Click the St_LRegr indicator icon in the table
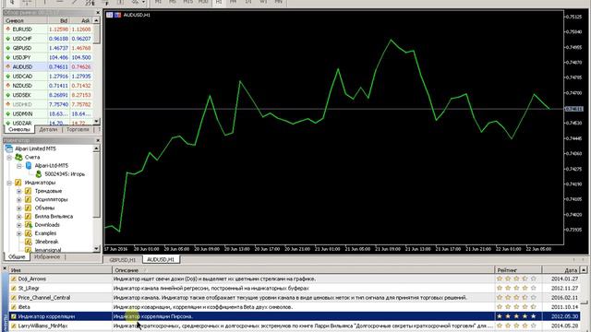The image size is (591, 332). coord(14,289)
